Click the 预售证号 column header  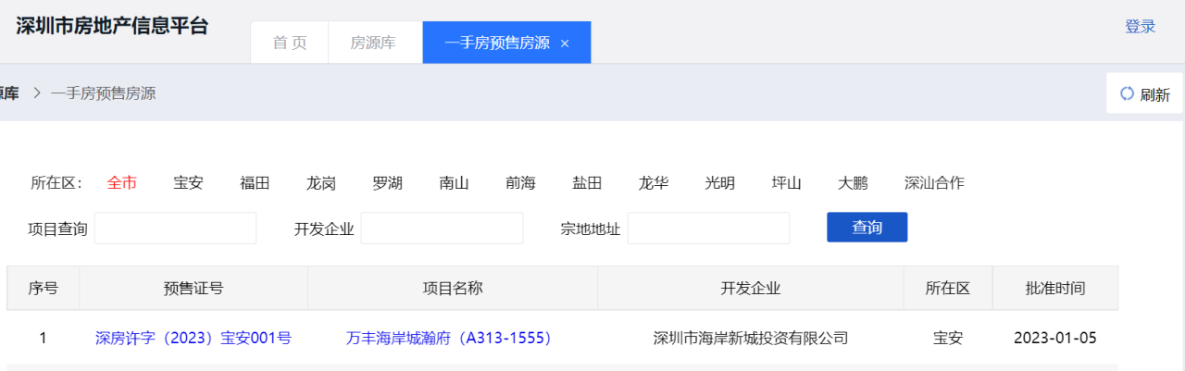click(x=193, y=289)
